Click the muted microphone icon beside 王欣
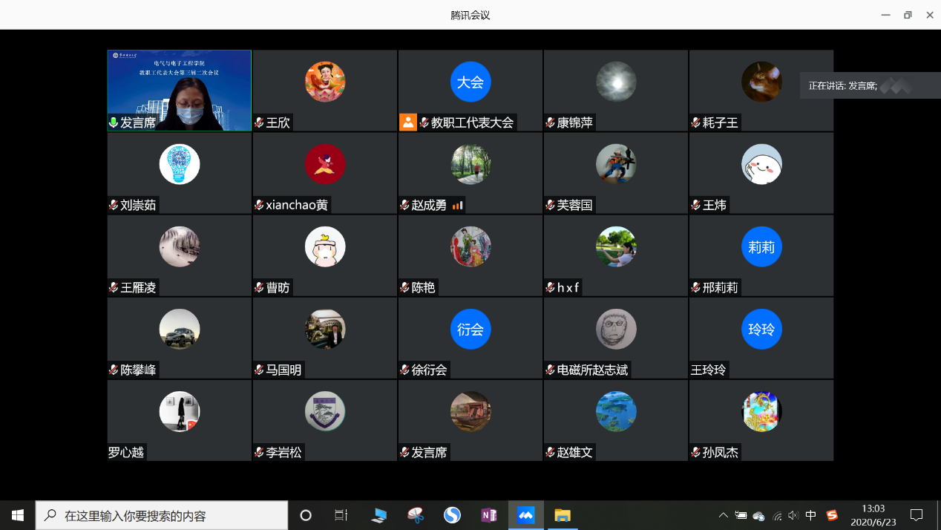Viewport: 941px width, 530px height. pyautogui.click(x=259, y=122)
